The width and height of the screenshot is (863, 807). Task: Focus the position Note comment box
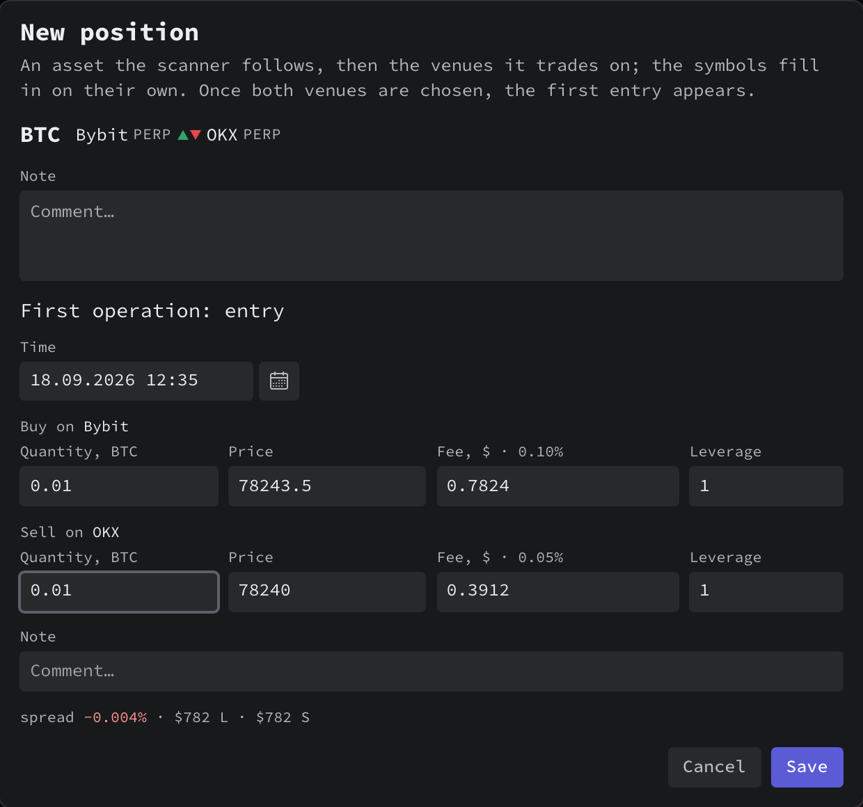431,236
